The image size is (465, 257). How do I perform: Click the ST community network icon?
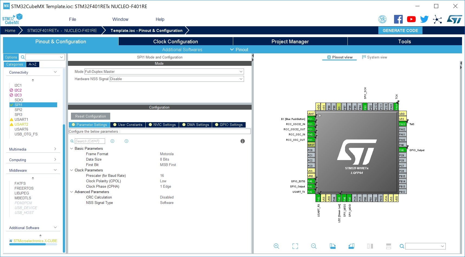[437, 19]
